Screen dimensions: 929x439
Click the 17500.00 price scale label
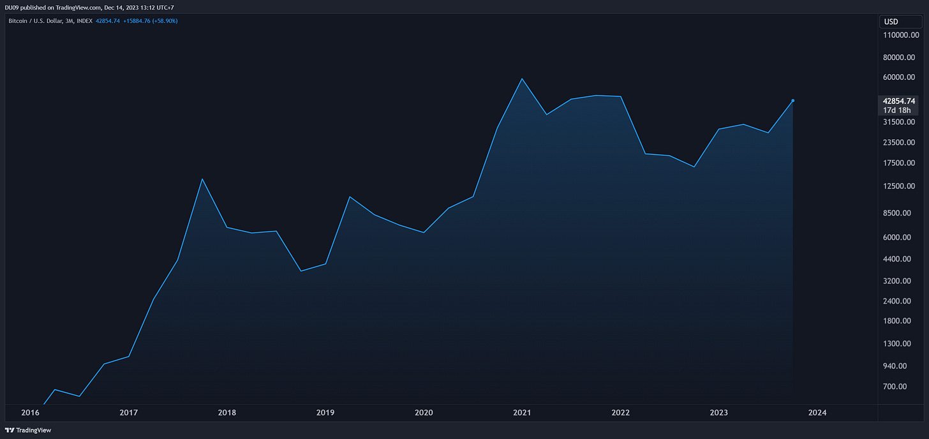coord(900,163)
